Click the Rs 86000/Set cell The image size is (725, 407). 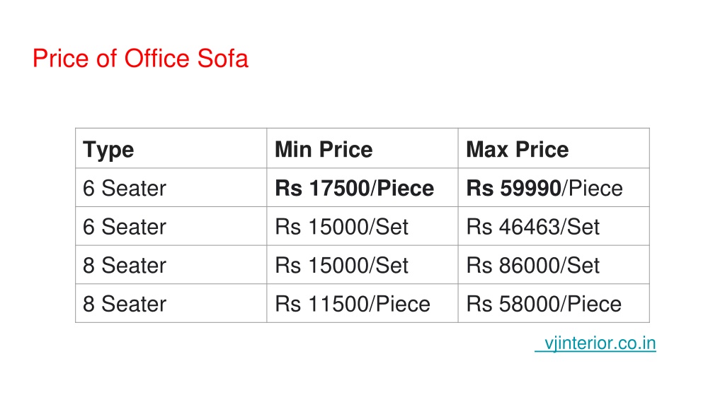pyautogui.click(x=532, y=266)
